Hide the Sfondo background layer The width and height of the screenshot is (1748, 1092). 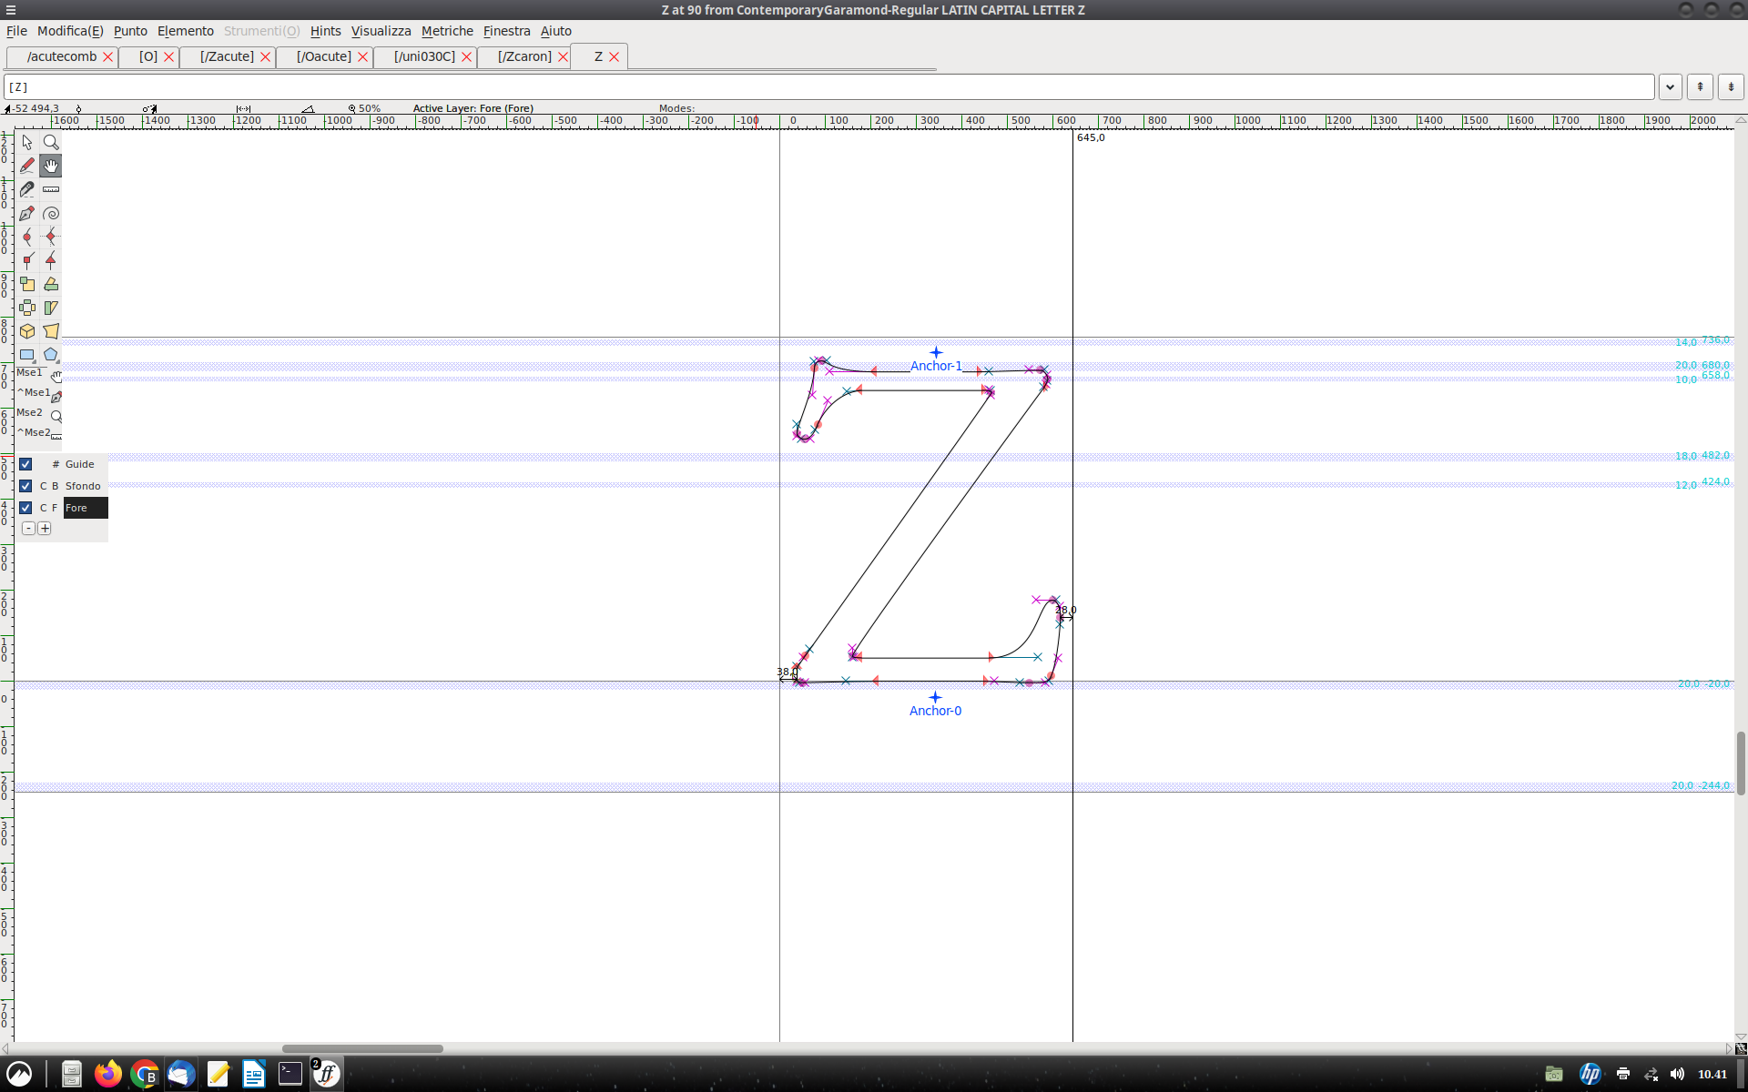pyautogui.click(x=25, y=486)
